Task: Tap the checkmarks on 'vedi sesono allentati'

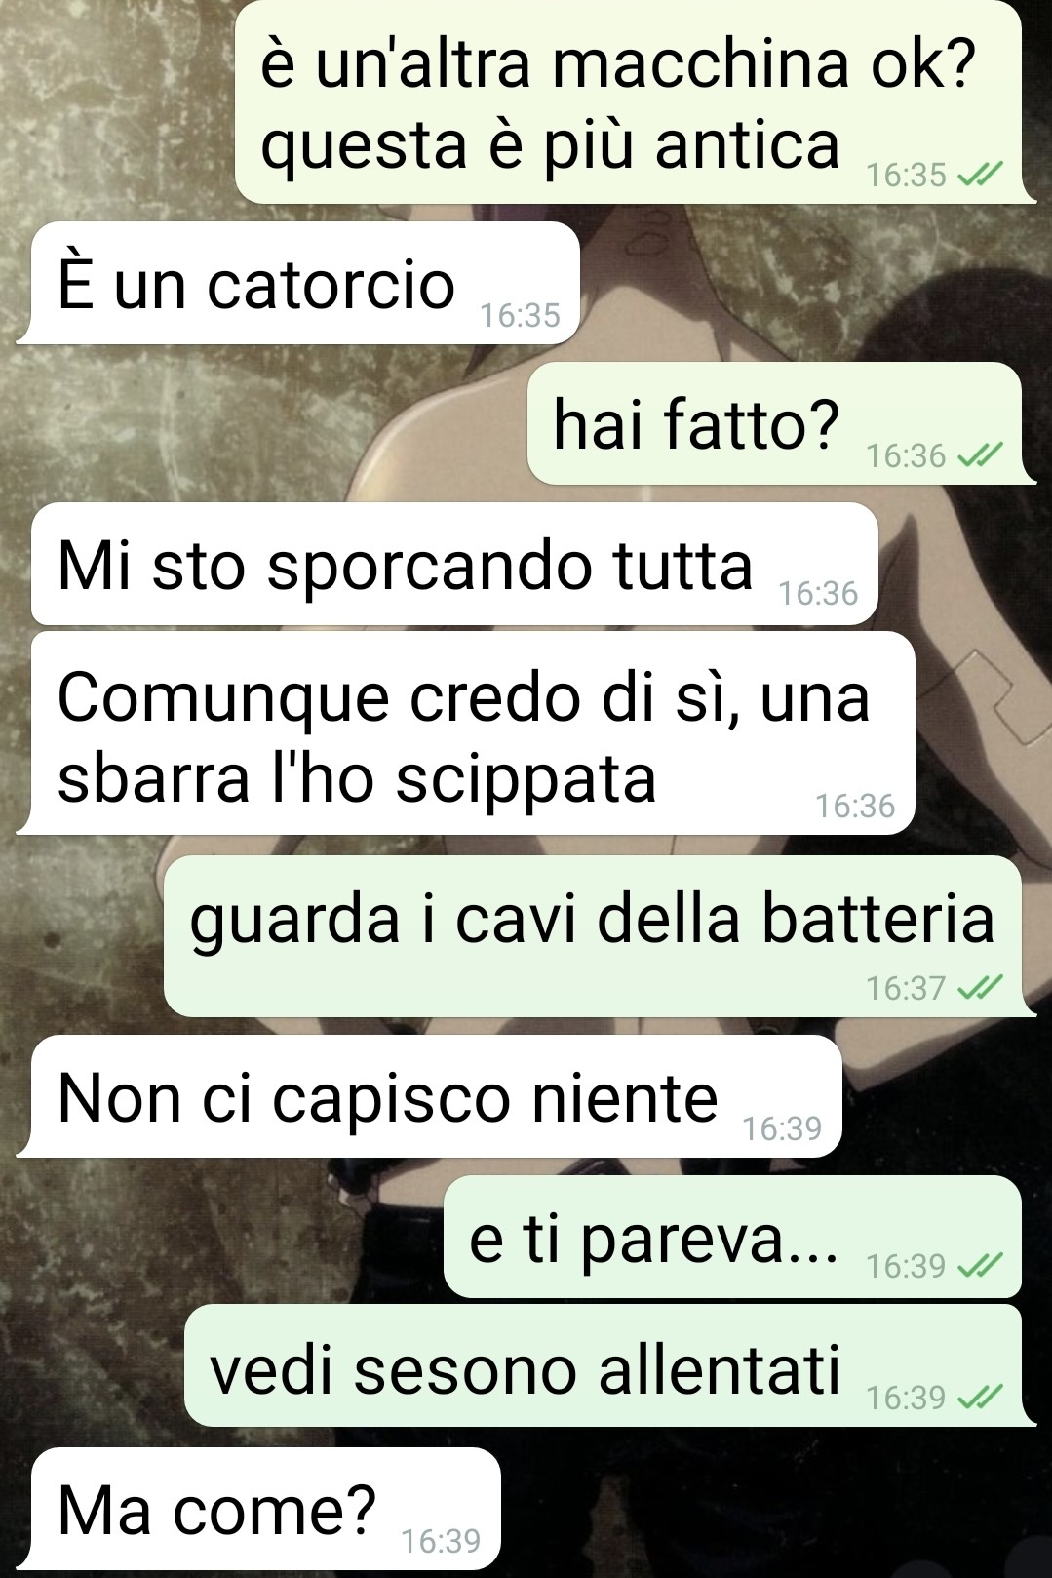Action: 980,1398
